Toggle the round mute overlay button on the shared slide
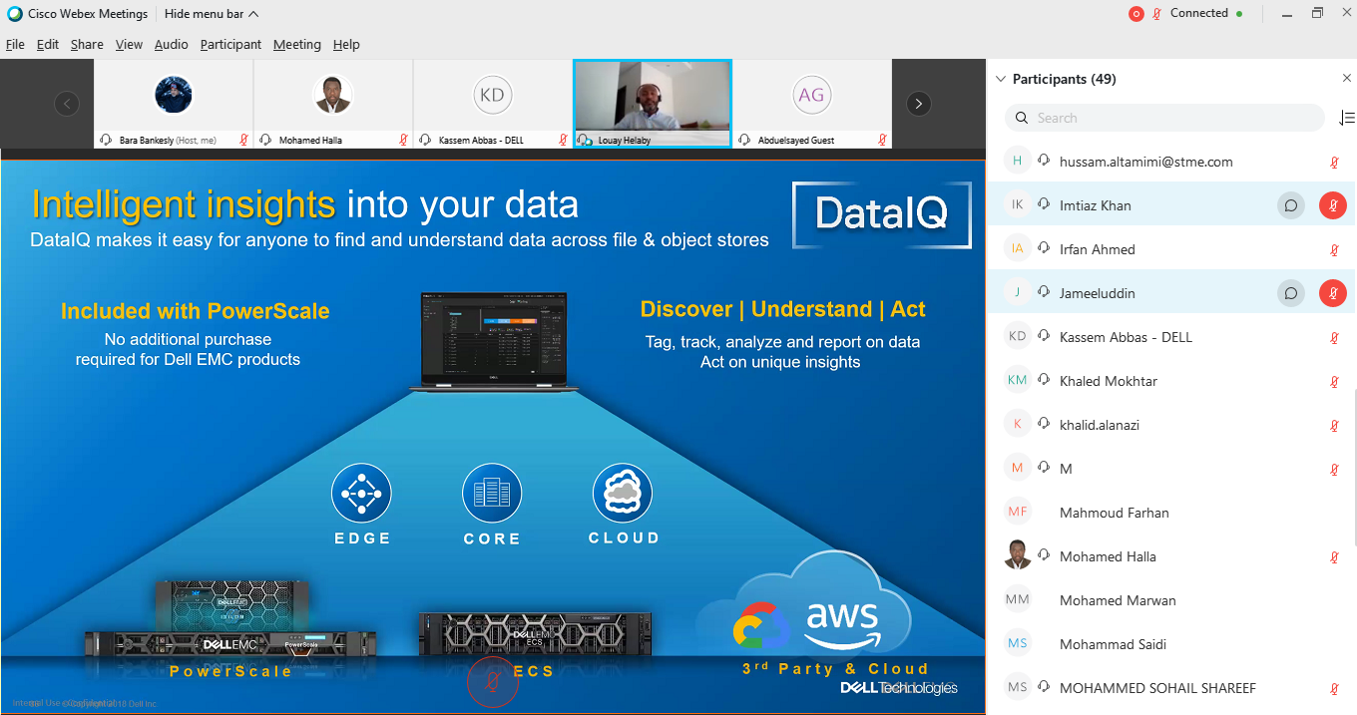Screen dimensions: 1357x715 pyautogui.click(x=493, y=681)
